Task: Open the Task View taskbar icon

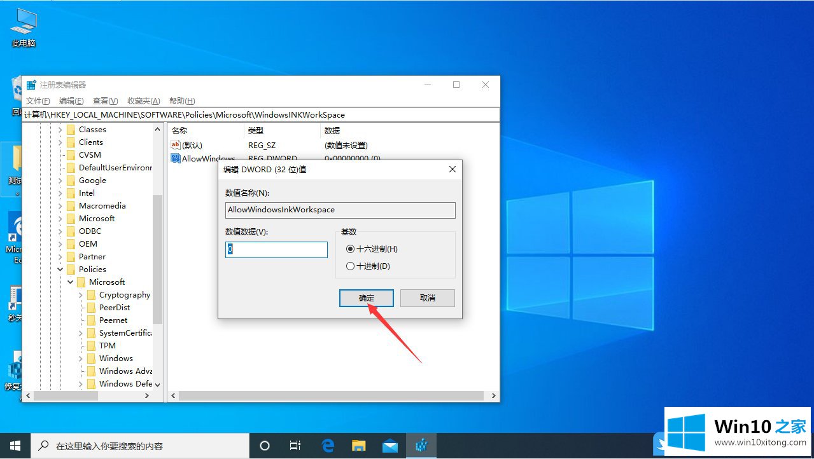Action: [x=295, y=446]
